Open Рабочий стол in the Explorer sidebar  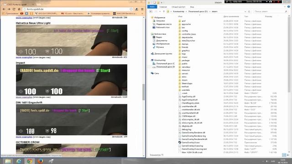tap(162, 27)
